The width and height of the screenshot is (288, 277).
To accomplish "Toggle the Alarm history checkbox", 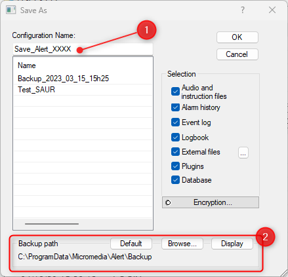I will (175, 107).
